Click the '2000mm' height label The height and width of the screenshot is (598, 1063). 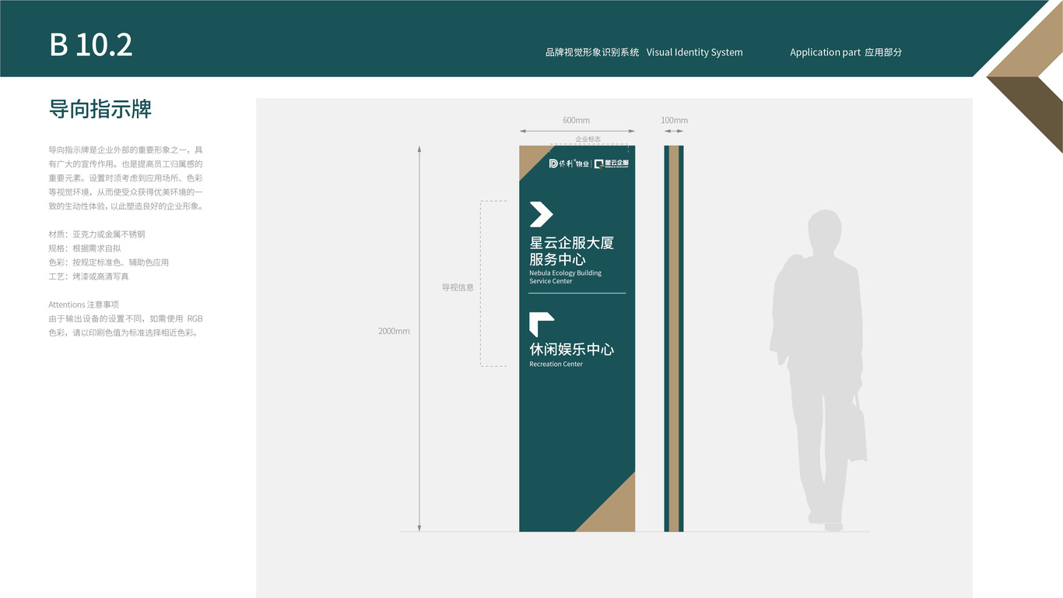(394, 331)
